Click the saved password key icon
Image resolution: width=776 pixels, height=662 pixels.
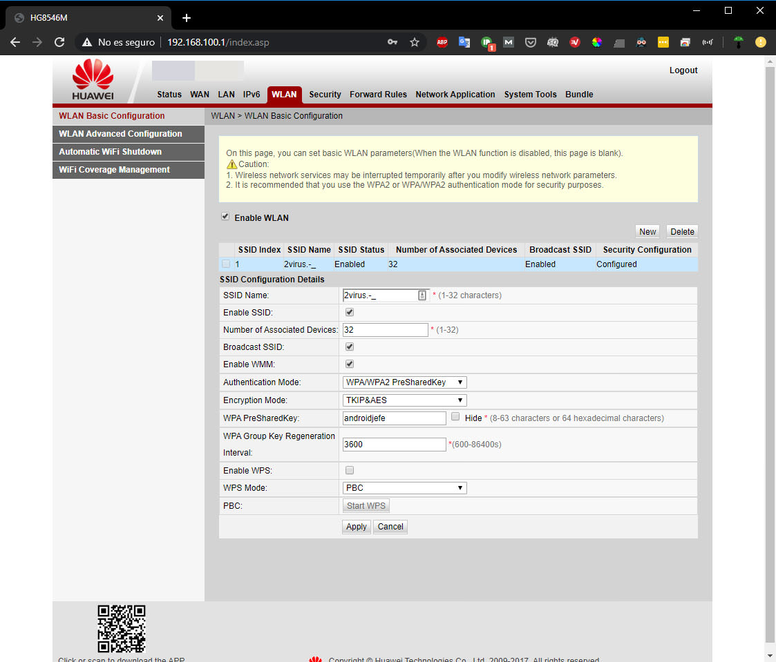392,42
